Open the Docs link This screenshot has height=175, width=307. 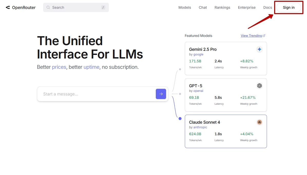[x=267, y=7]
